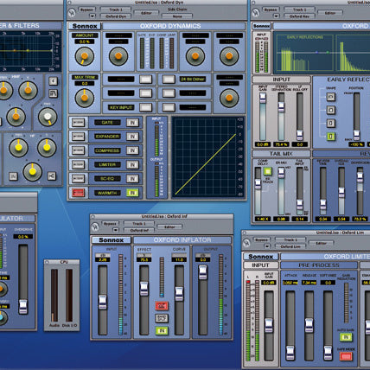Select the second early reflections shape icon
The image size is (370, 370).
[331, 110]
